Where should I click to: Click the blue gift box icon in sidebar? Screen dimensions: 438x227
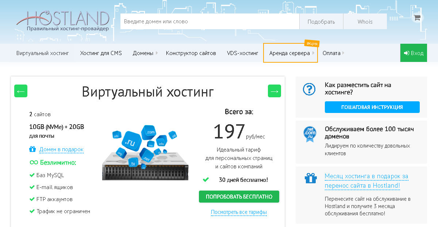click(x=311, y=178)
